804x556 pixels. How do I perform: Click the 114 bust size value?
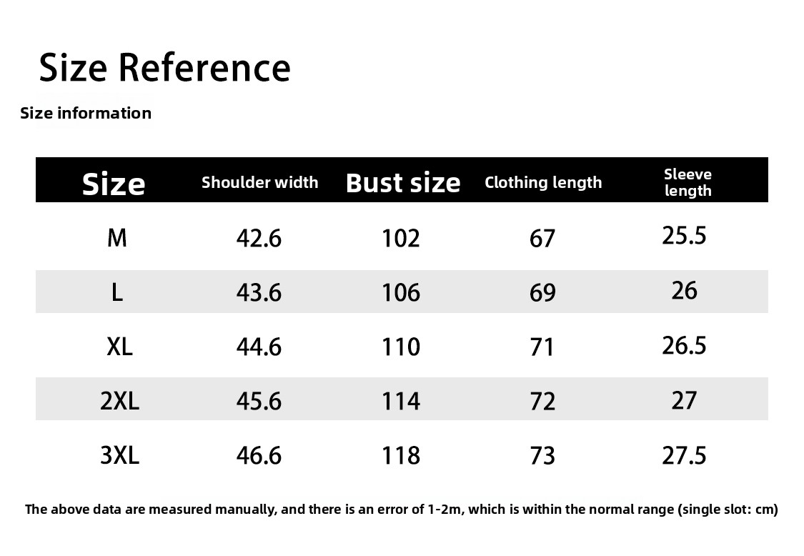401,401
